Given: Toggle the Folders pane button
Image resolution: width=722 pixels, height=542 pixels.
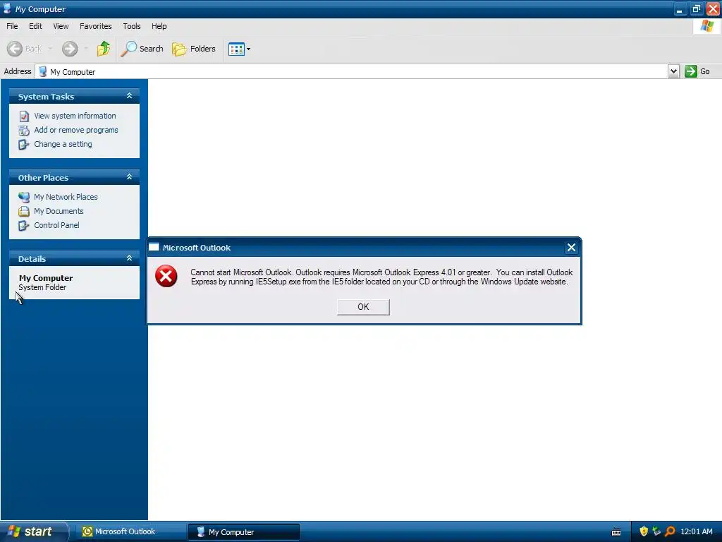Looking at the screenshot, I should (194, 49).
